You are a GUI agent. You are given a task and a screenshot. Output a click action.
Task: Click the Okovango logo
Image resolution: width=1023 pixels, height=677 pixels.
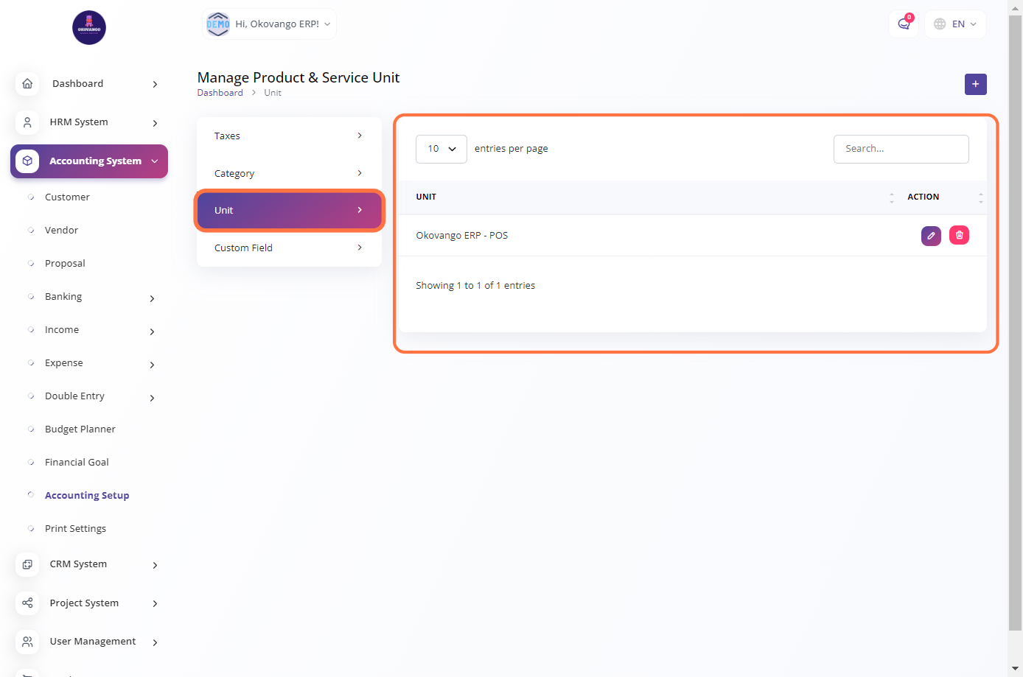pyautogui.click(x=89, y=28)
